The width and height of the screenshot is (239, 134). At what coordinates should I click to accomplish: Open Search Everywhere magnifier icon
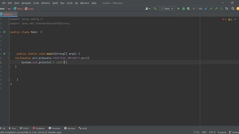(233, 9)
